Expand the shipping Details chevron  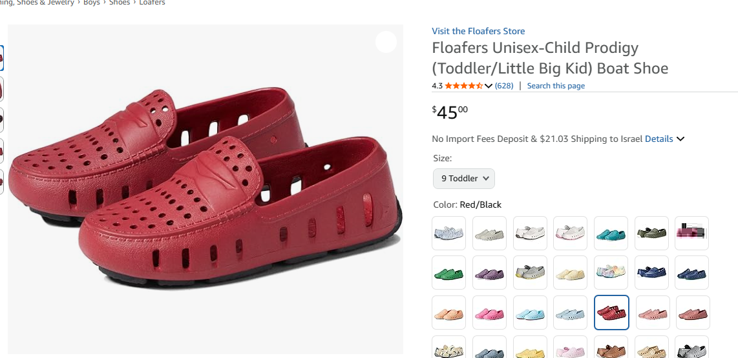point(680,139)
